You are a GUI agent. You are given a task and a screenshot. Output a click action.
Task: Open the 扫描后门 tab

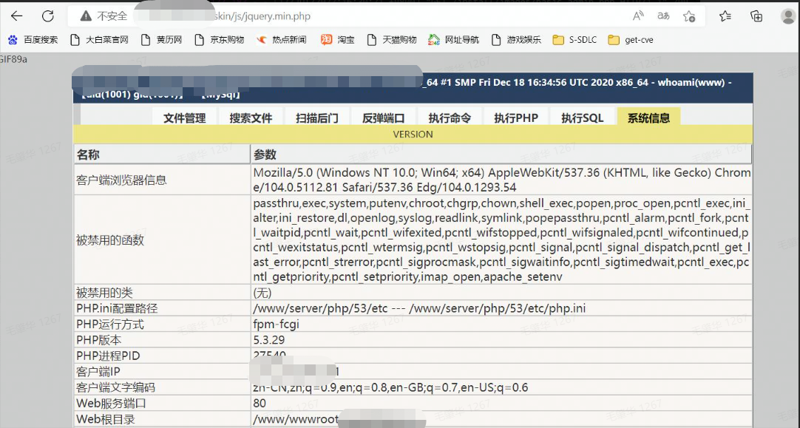tap(316, 117)
